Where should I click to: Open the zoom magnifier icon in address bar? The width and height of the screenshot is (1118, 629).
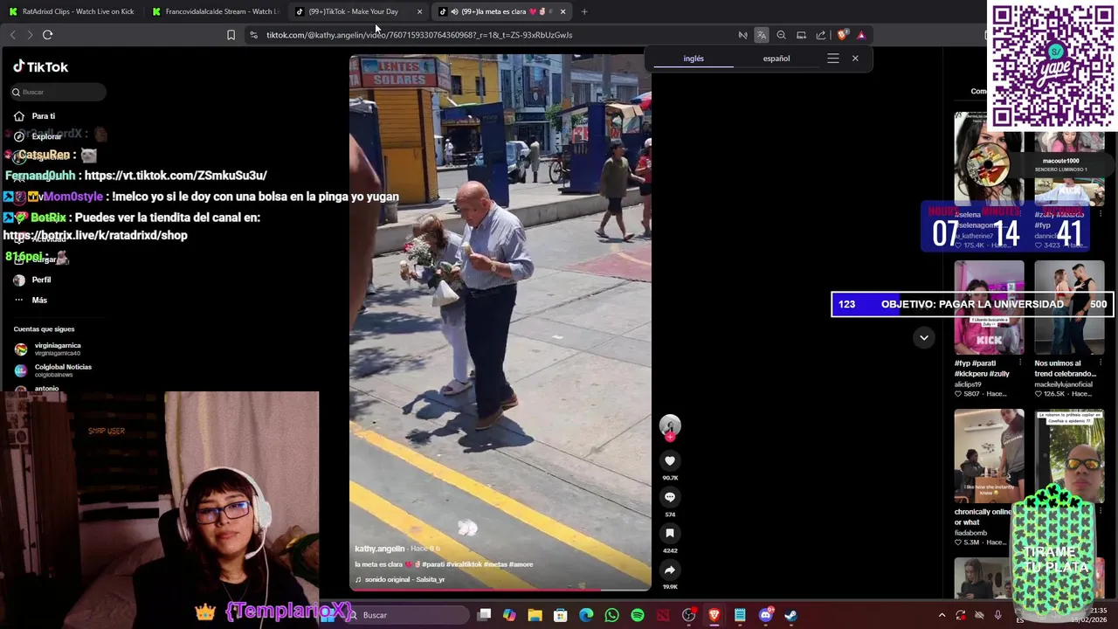coord(781,35)
